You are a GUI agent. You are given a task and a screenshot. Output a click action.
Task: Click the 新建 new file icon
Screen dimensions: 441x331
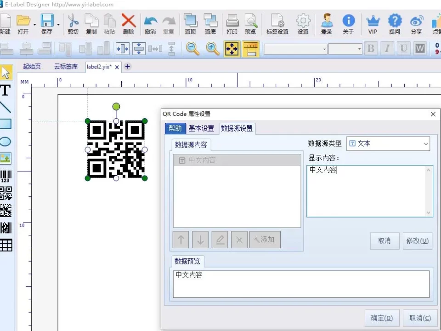5,23
